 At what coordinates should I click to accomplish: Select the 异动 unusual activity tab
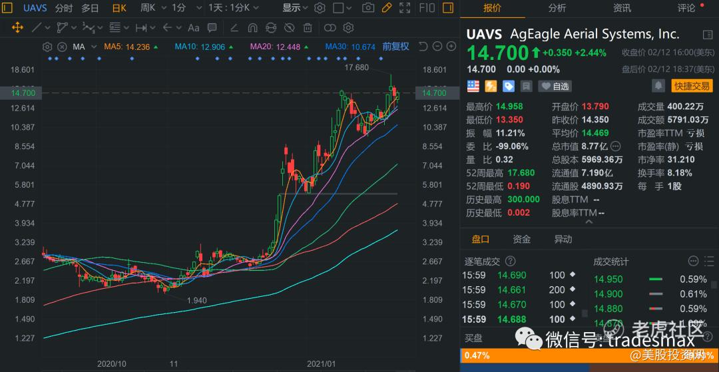click(x=563, y=239)
